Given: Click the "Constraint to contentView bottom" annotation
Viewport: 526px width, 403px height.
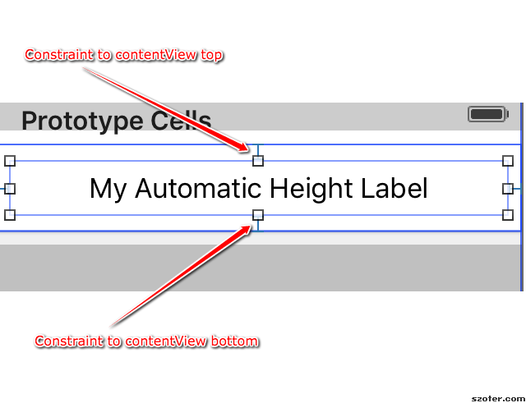Looking at the screenshot, I should pos(146,341).
